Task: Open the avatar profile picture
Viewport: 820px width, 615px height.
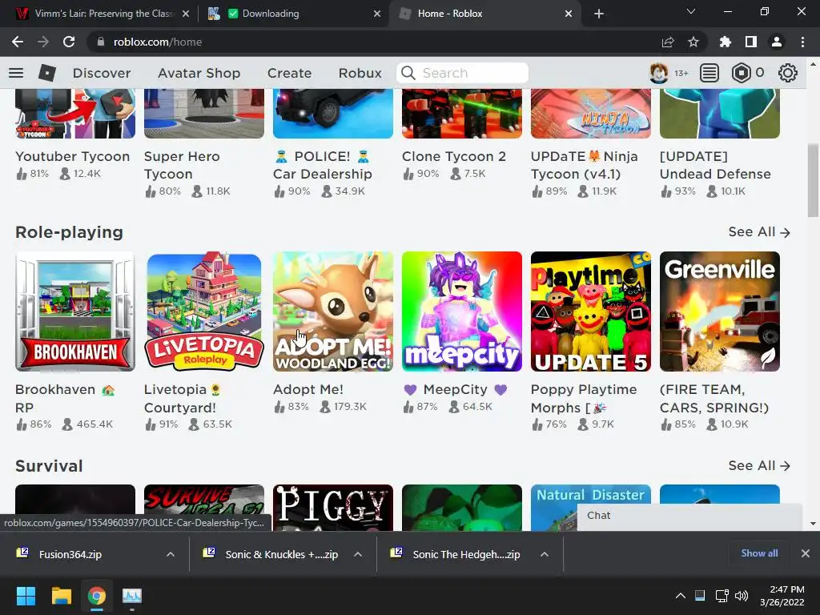Action: coord(658,73)
